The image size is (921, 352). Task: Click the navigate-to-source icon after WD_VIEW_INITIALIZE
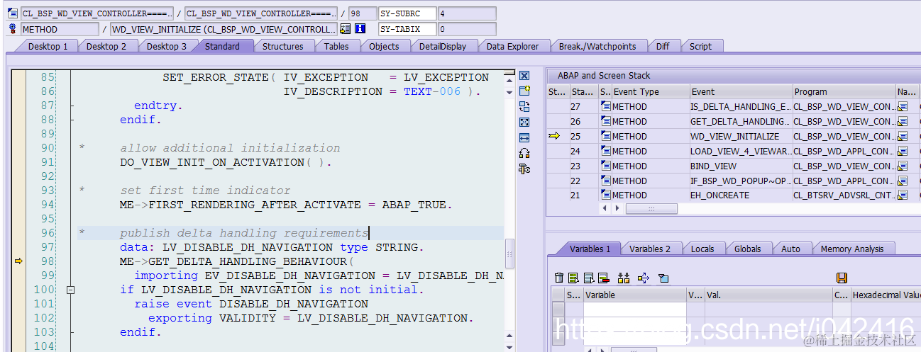[x=346, y=29]
